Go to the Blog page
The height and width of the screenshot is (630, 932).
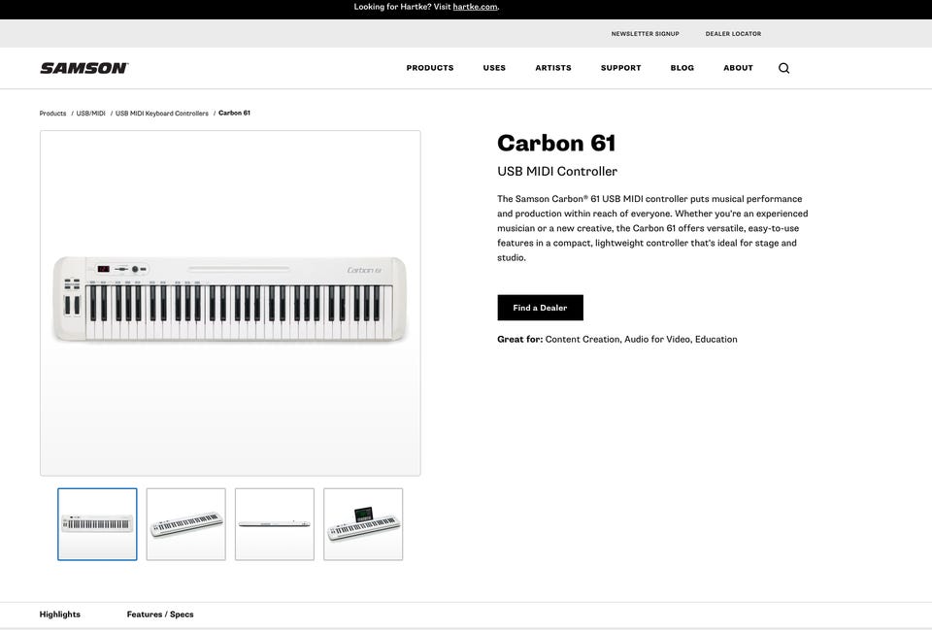click(682, 68)
